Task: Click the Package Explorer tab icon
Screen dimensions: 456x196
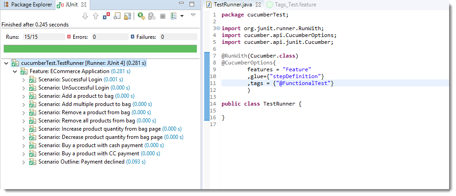Action: (x=6, y=5)
